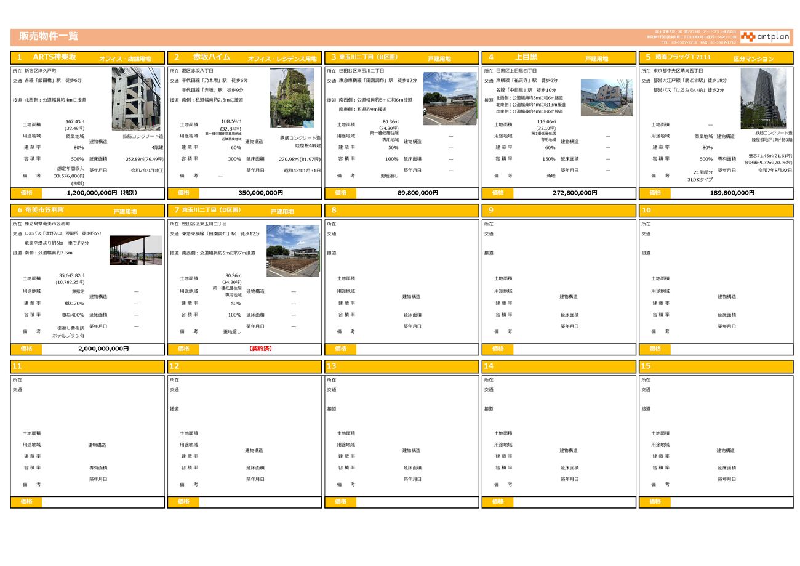Open the 東玉川二丁目 B区画 land photo
Image resolution: width=800 pixels, height=566 pixels.
pyautogui.click(x=449, y=99)
